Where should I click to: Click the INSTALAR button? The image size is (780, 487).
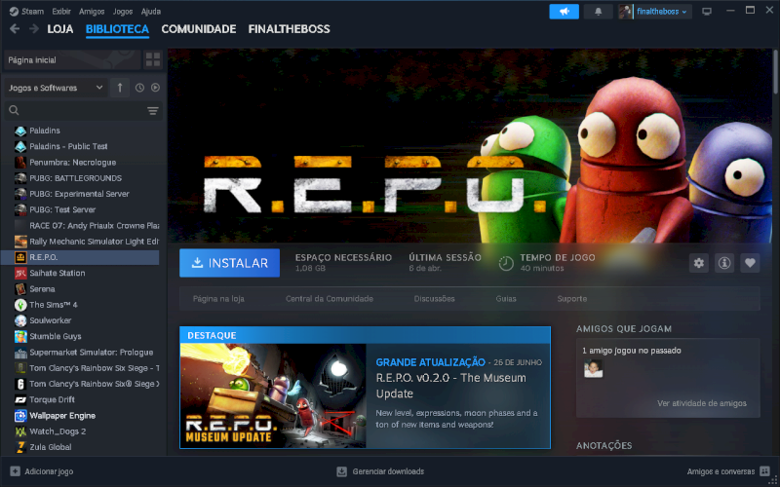point(229,263)
